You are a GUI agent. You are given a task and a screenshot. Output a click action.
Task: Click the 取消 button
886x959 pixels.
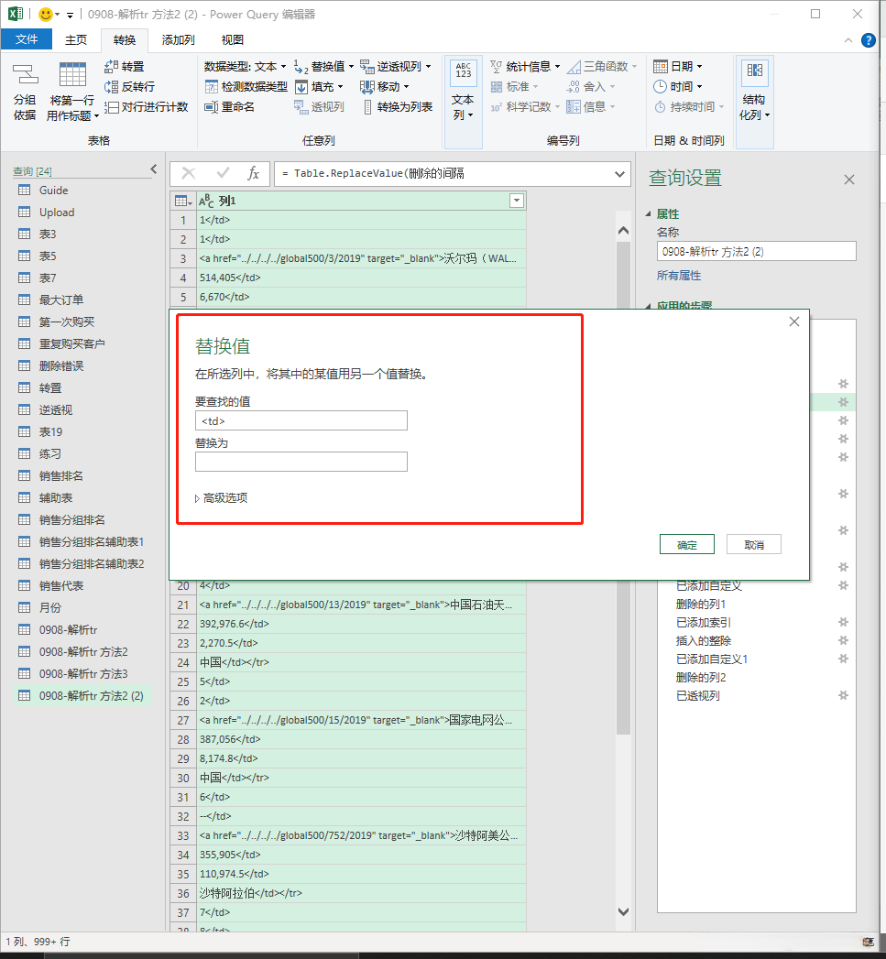754,544
